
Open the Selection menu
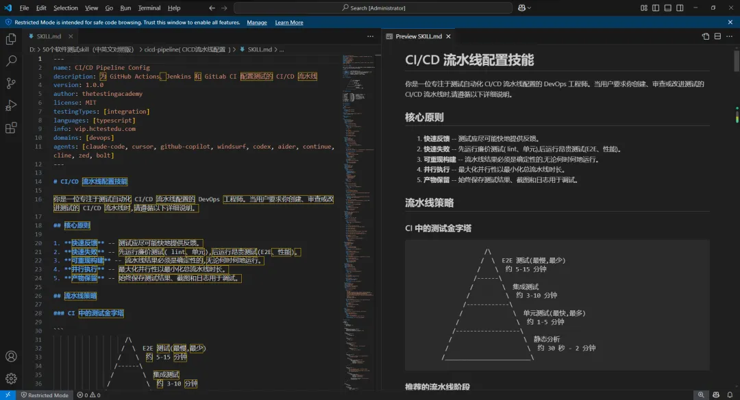pos(66,8)
